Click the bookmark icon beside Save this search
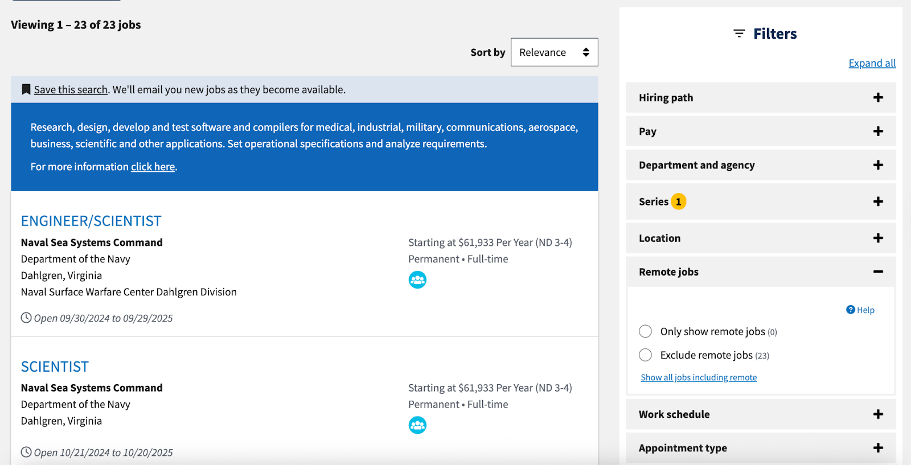The width and height of the screenshot is (911, 465). [x=26, y=89]
